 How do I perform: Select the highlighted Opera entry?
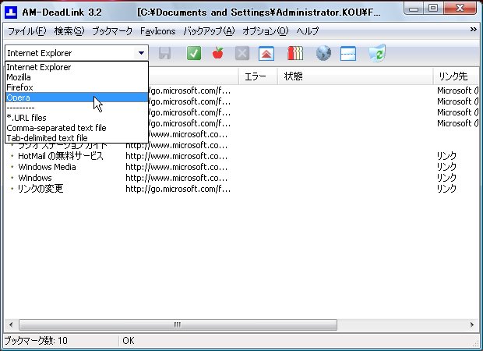click(x=76, y=97)
